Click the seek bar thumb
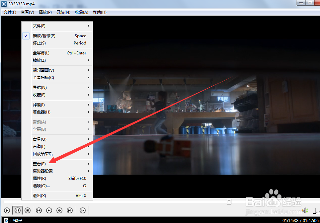Viewport: 320px width, 223px height. [229, 202]
